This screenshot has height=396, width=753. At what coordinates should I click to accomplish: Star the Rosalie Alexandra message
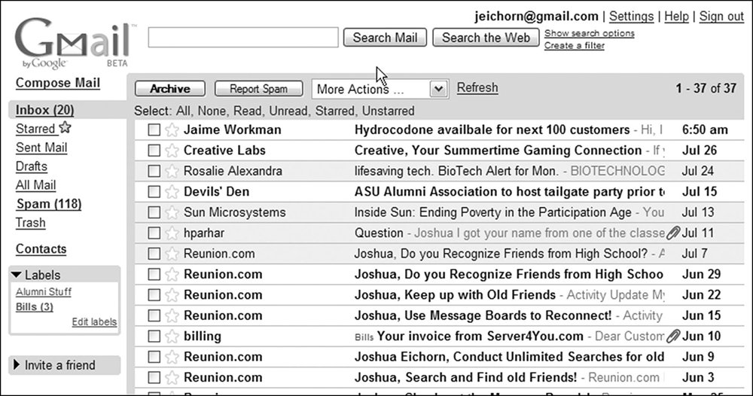coord(172,171)
